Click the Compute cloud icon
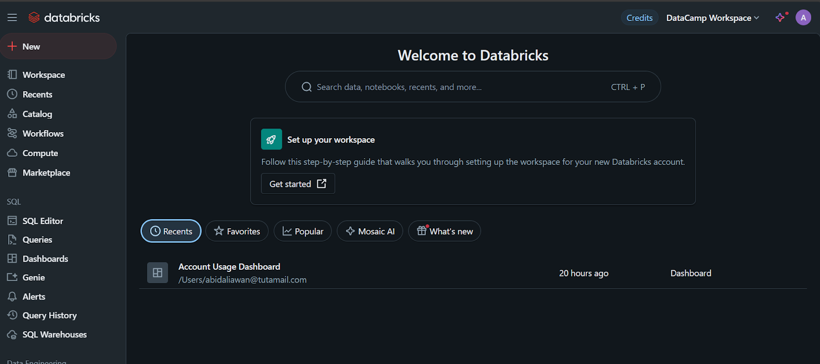 pyautogui.click(x=12, y=153)
